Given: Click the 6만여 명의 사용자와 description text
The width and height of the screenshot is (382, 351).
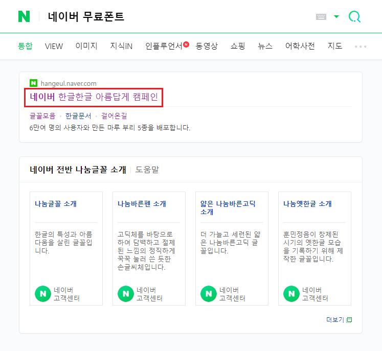Looking at the screenshot, I should (x=109, y=128).
